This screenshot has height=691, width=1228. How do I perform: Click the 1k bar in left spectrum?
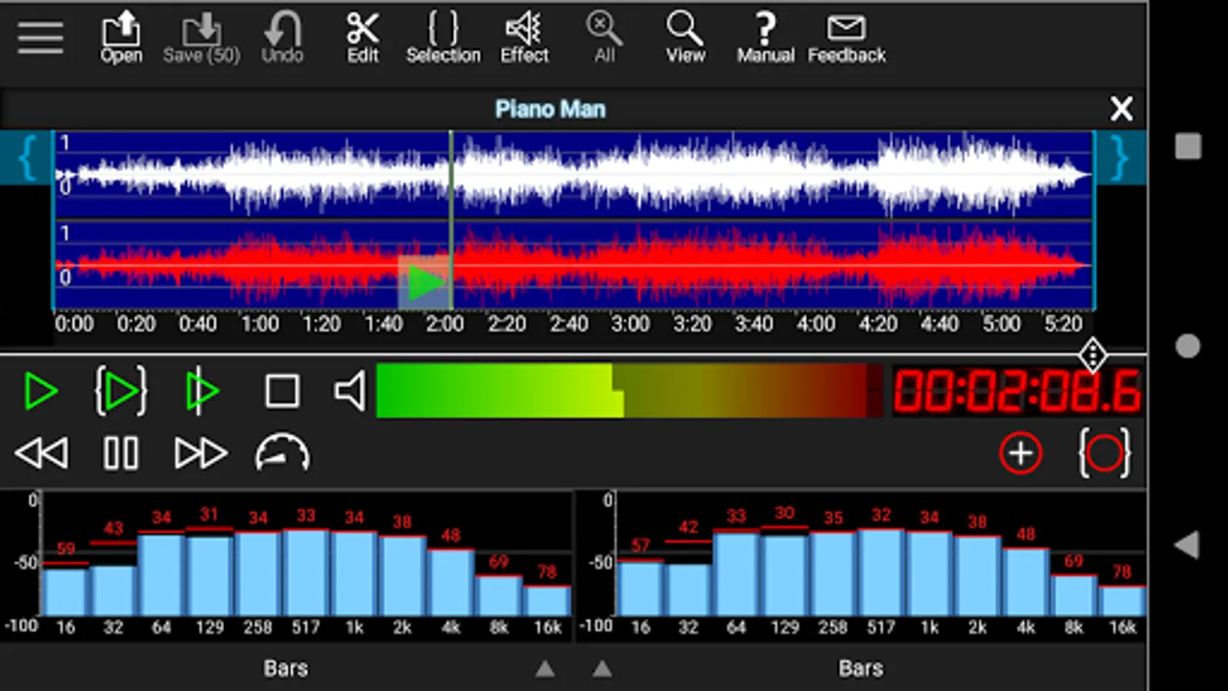pyautogui.click(x=354, y=574)
